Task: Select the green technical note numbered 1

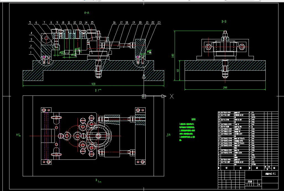Action: 187,126
